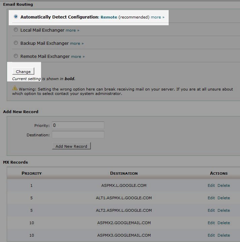Delete the ASPMX.L.GOOGLE.COM record

point(224,185)
